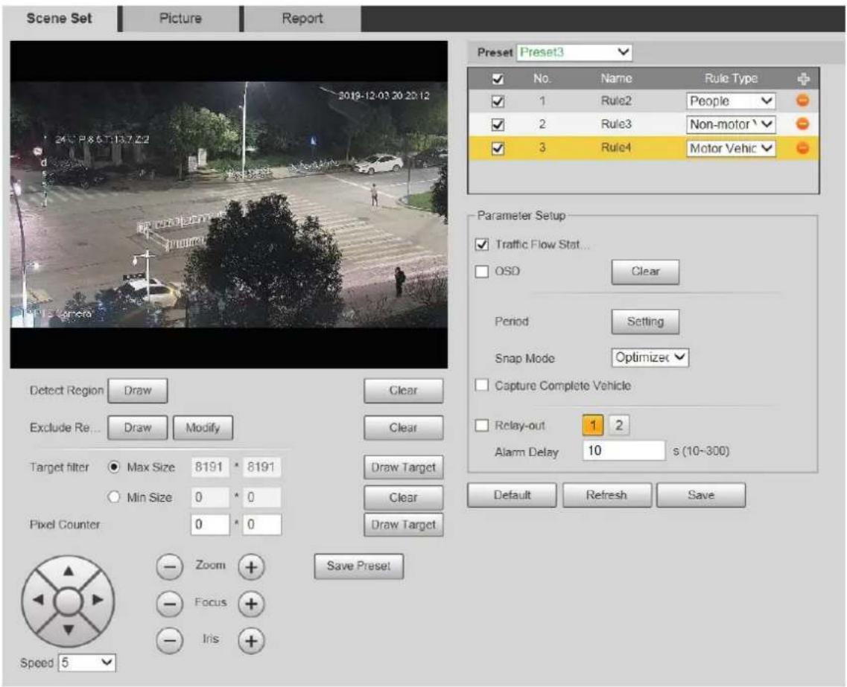Click Draw for Detect Region
The image size is (847, 687).
[x=138, y=391]
